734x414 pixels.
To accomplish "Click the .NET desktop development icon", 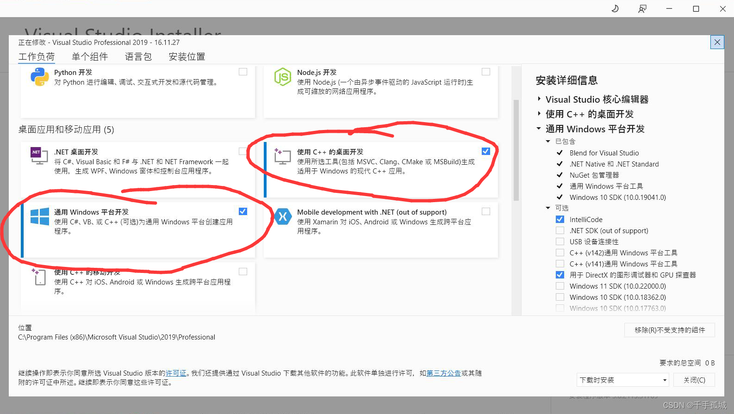I will [39, 156].
